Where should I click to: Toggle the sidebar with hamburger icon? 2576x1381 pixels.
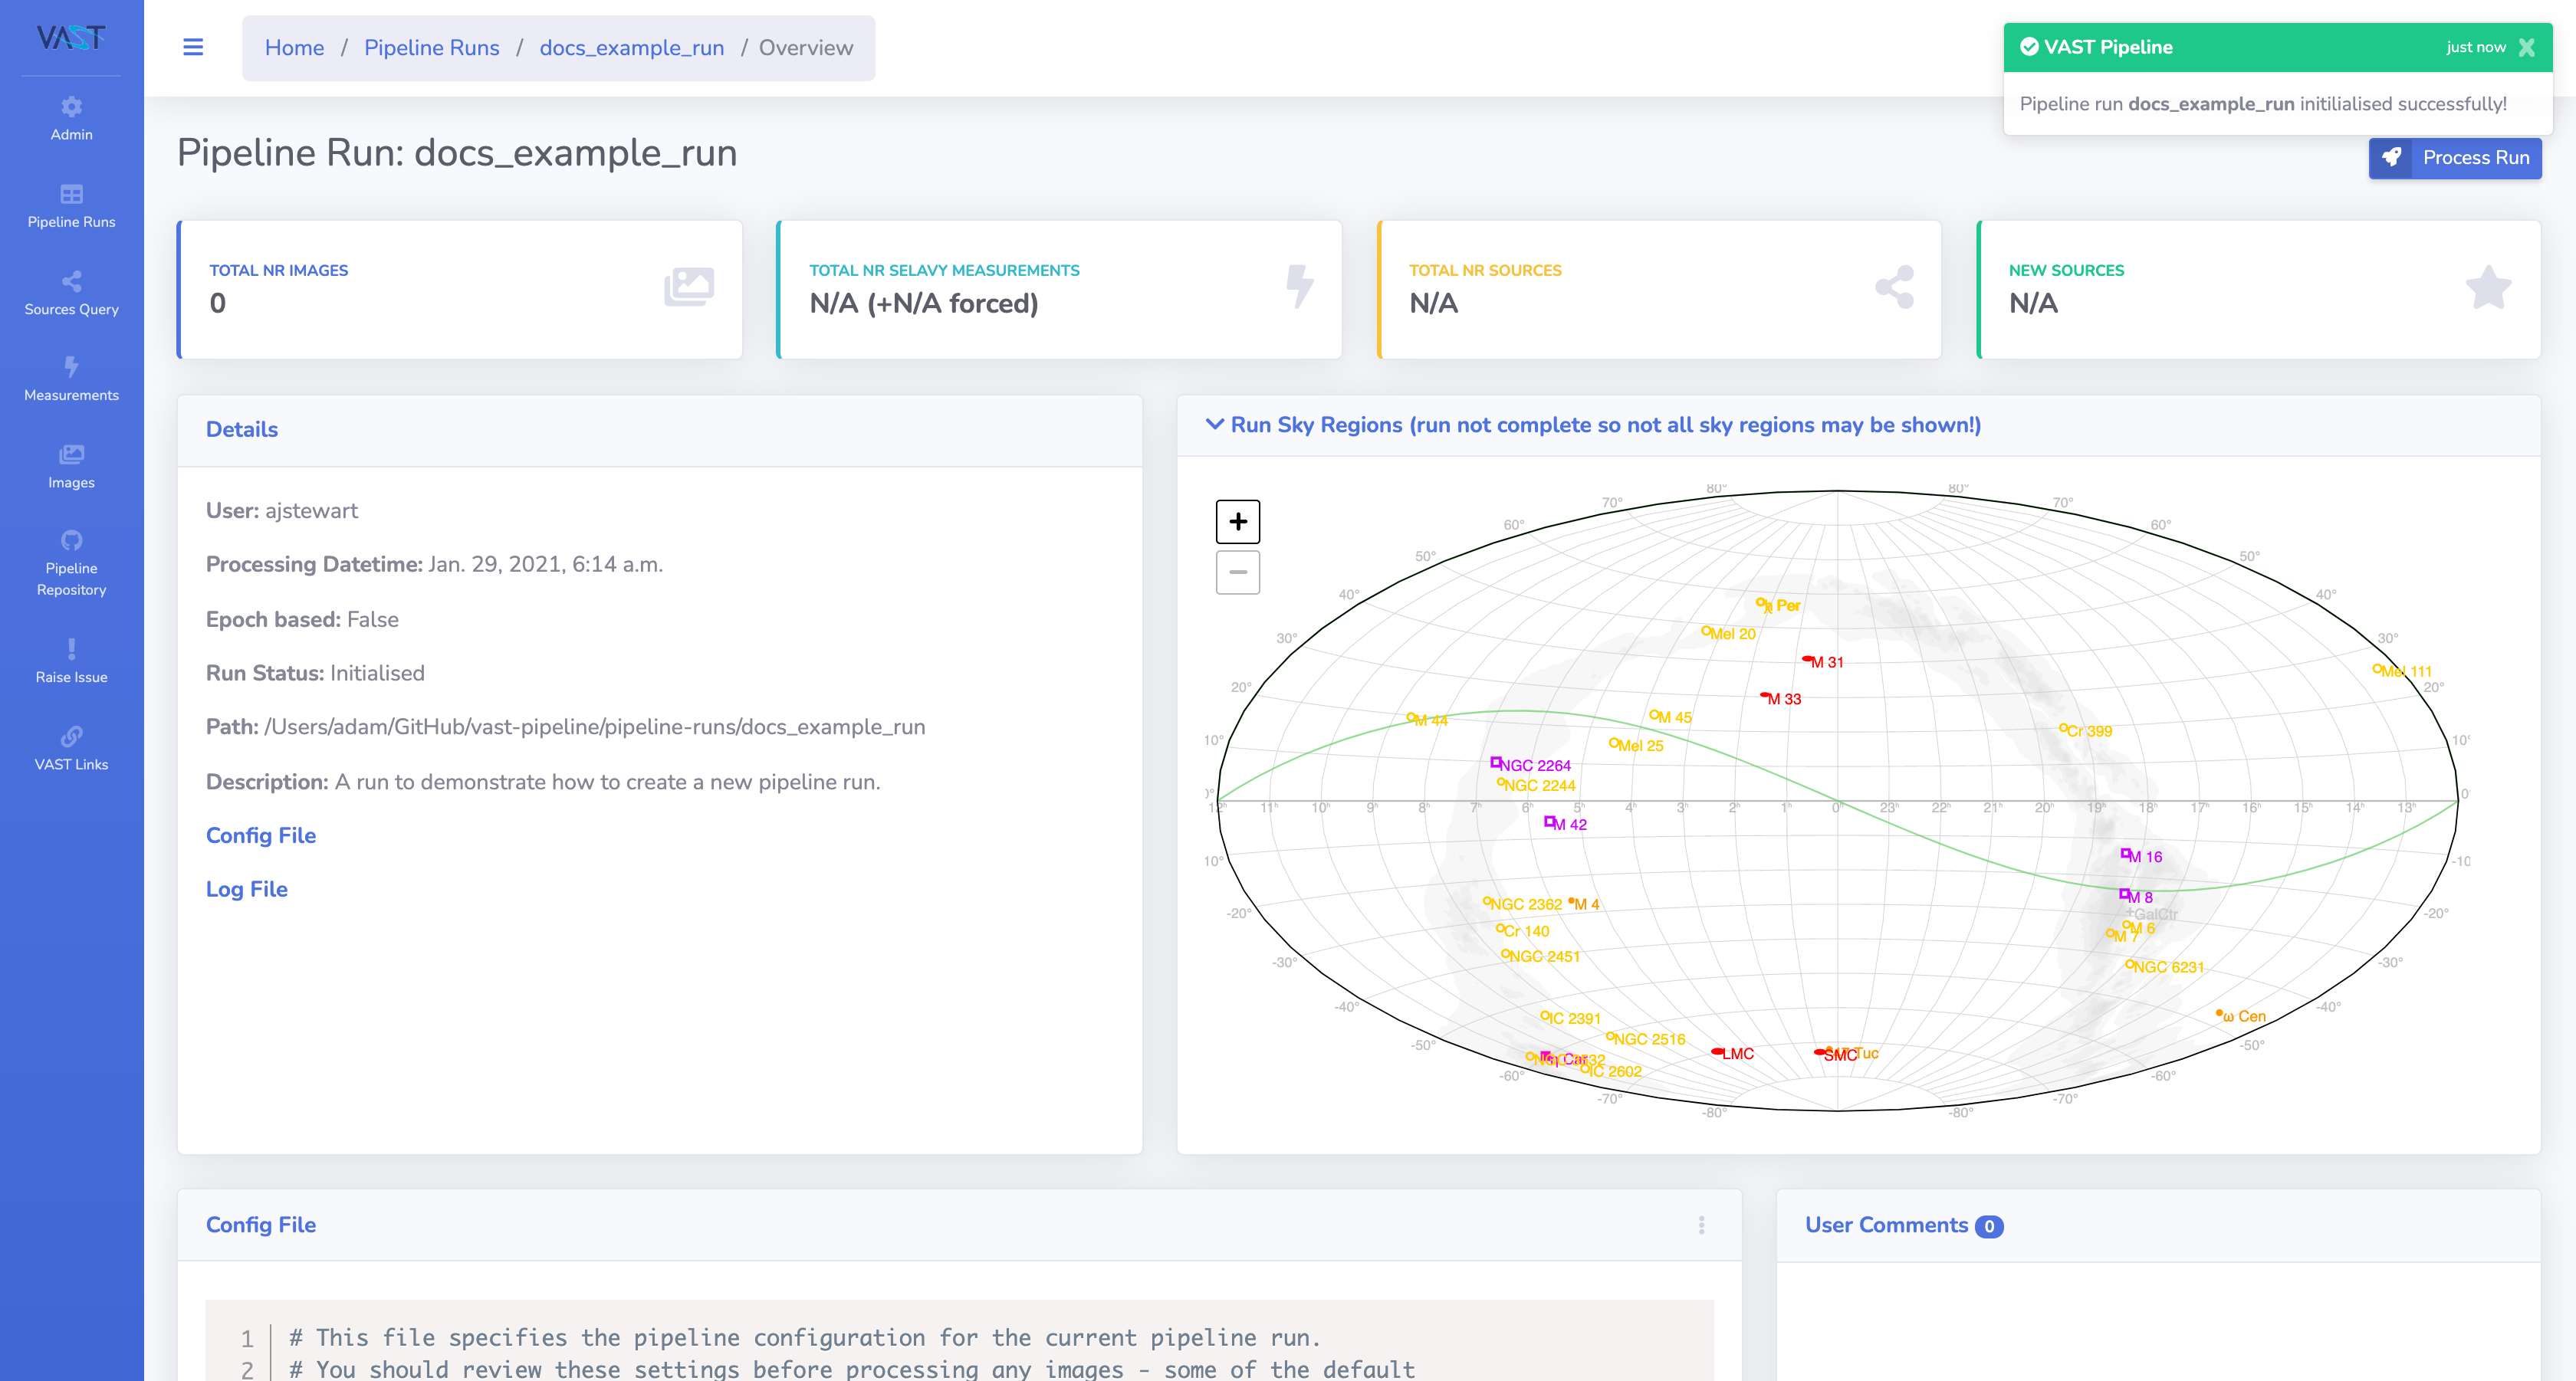pyautogui.click(x=193, y=47)
